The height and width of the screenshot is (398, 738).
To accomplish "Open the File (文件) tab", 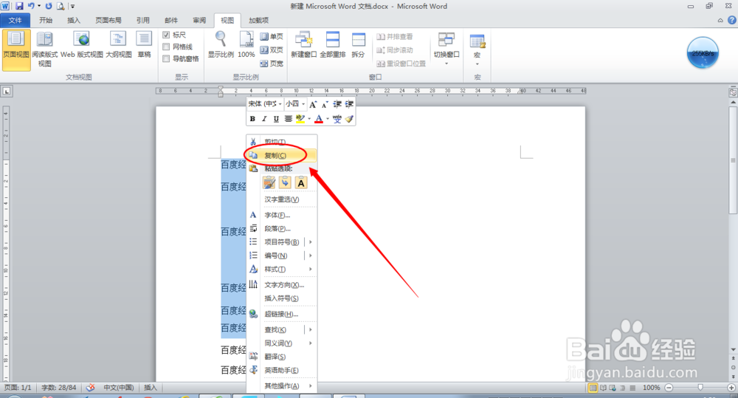I will coord(15,20).
